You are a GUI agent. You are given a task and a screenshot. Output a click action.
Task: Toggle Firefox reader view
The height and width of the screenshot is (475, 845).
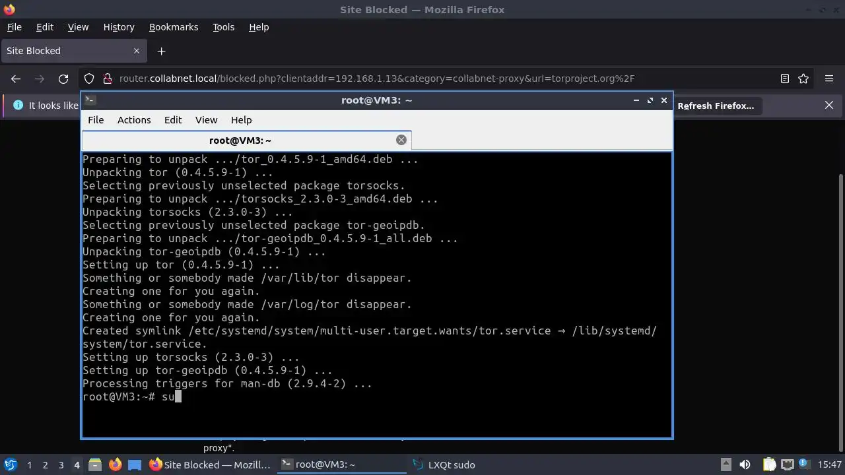coord(785,79)
